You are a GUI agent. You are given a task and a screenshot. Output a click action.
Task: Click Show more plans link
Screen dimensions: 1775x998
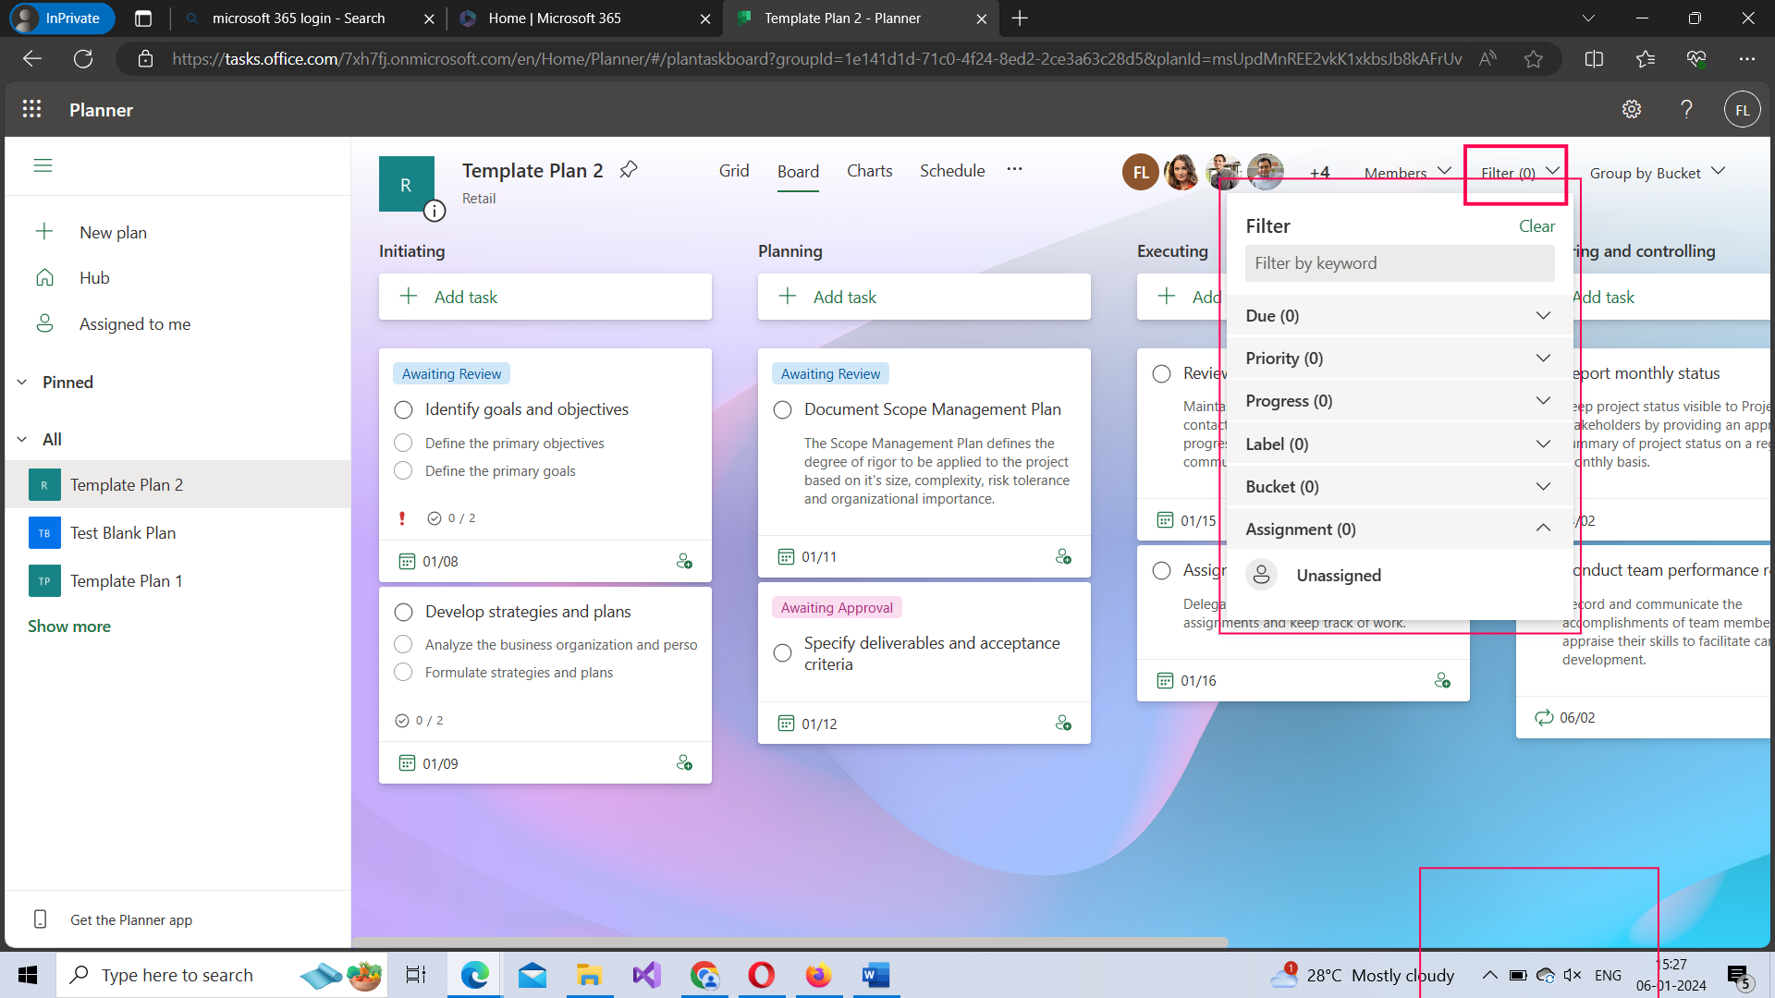69,627
